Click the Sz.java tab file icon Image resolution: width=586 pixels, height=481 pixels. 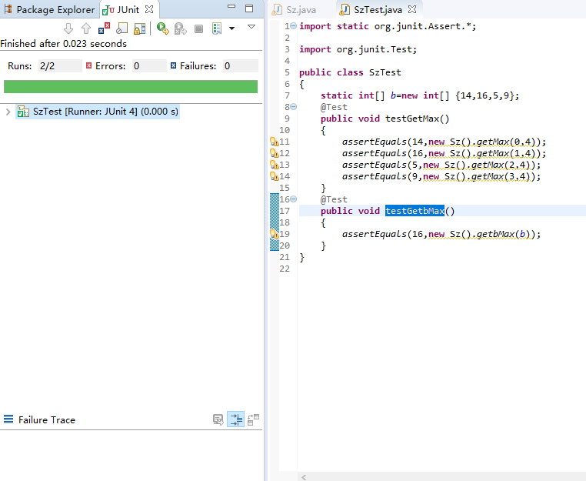[x=277, y=10]
